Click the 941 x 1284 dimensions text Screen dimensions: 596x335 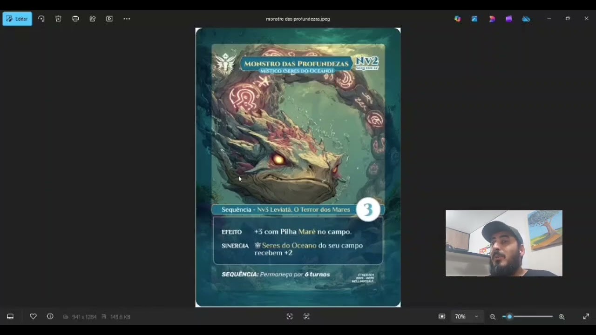click(x=84, y=317)
